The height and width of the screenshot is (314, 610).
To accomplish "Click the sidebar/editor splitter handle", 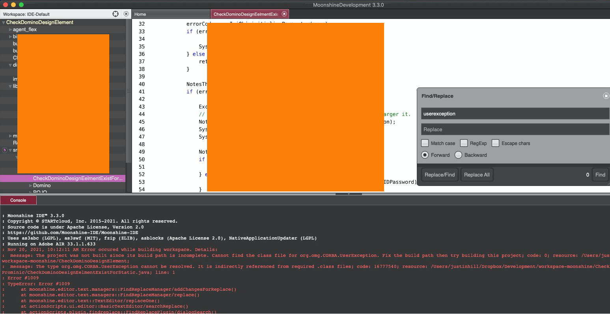I will pyautogui.click(x=128, y=91).
